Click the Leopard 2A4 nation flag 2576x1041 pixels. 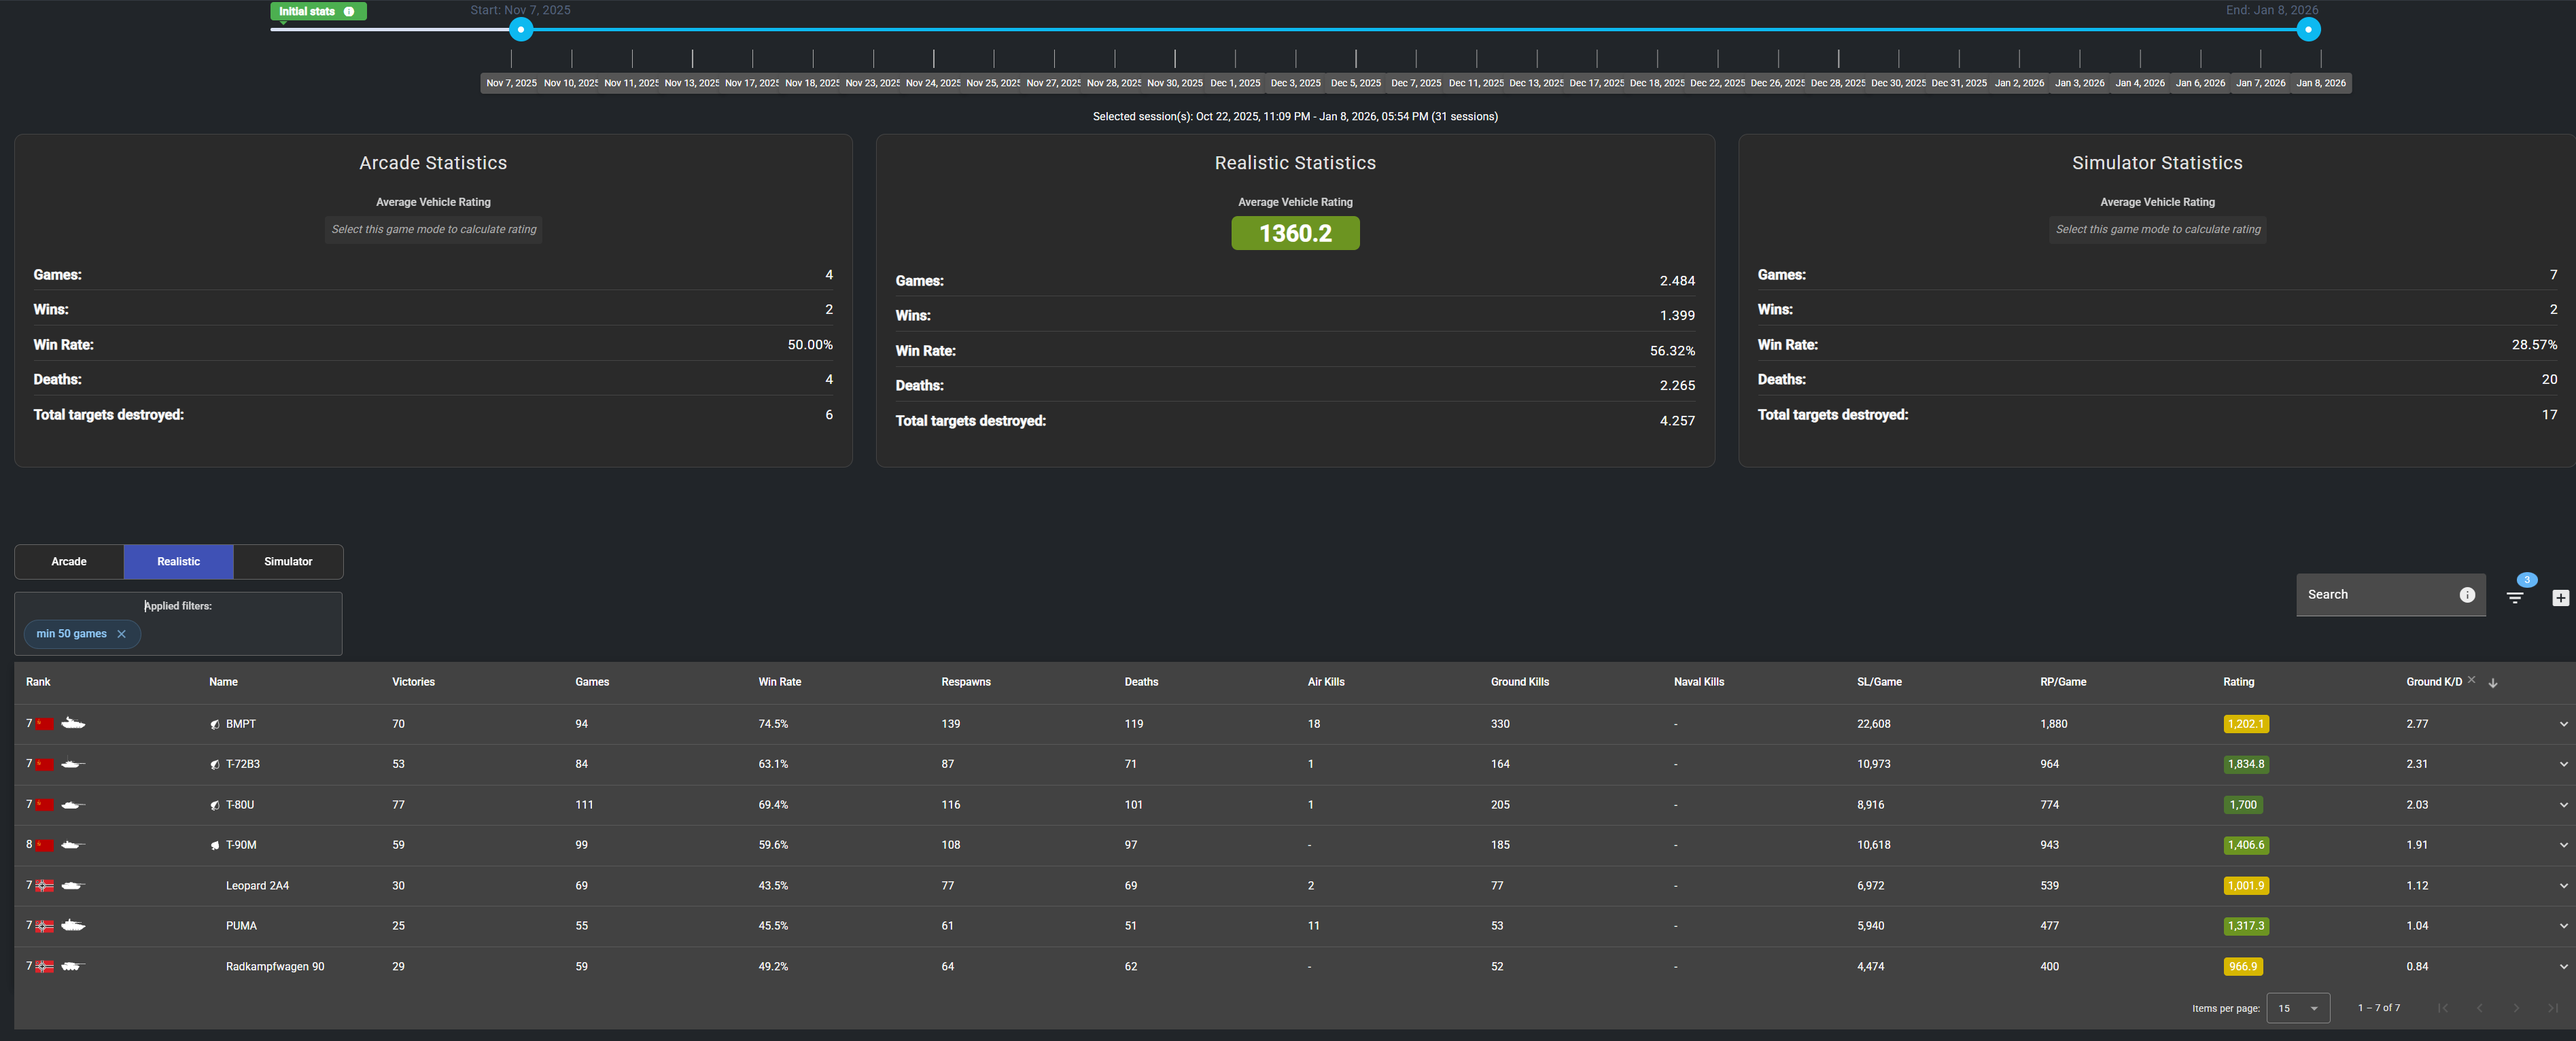45,885
